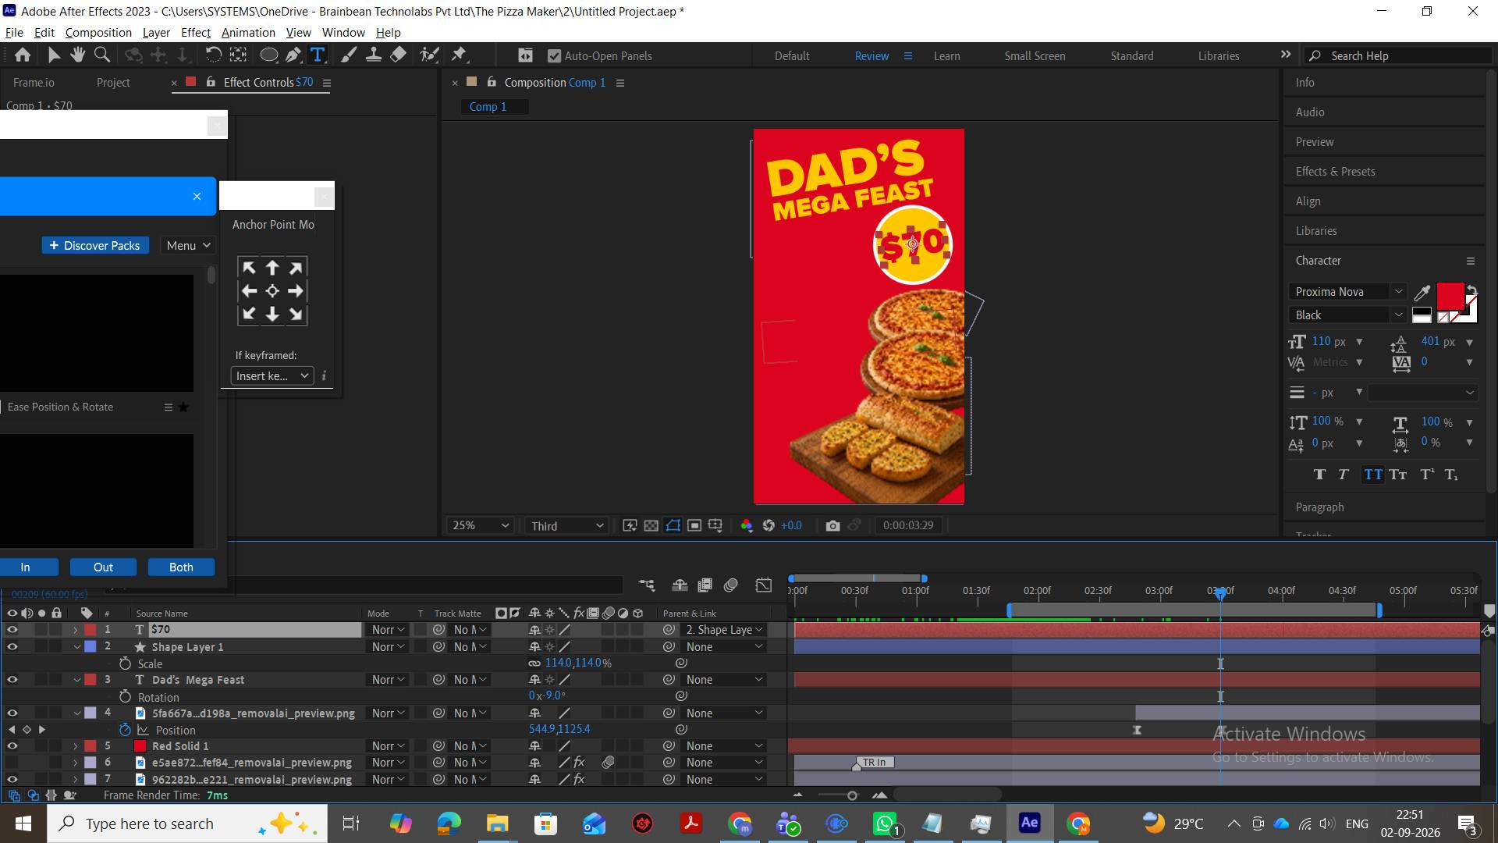Click the eyedropper in Character panel

[x=1422, y=293]
